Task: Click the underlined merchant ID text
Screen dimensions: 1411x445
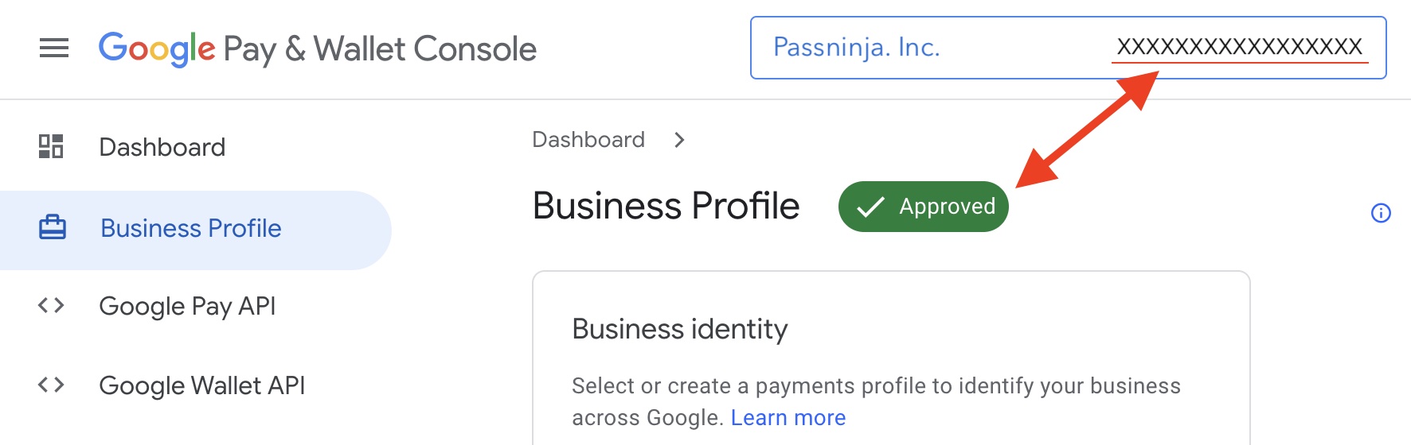Action: (x=1239, y=47)
